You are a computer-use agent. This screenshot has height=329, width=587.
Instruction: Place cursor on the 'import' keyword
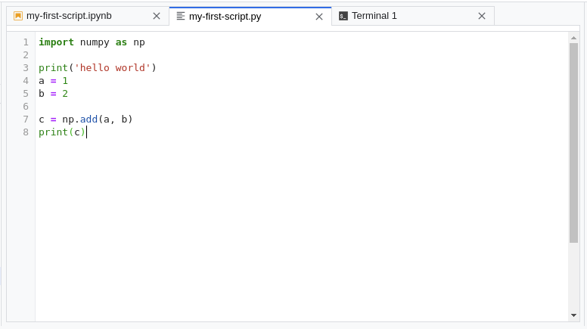56,42
